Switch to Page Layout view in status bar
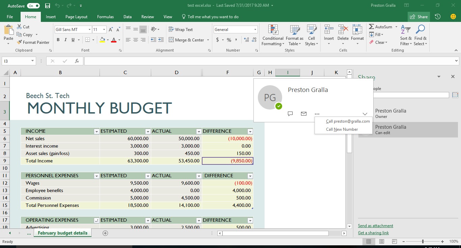Image resolution: width=461 pixels, height=248 pixels. click(381, 242)
